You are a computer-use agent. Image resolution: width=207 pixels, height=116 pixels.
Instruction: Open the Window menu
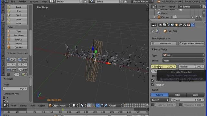pyautogui.click(x=34, y=1)
